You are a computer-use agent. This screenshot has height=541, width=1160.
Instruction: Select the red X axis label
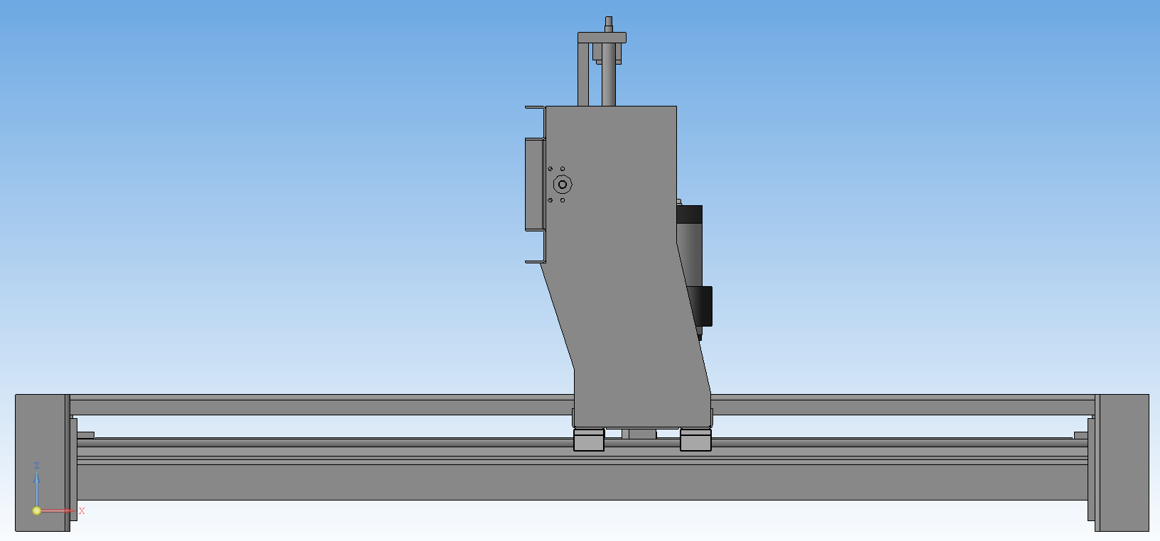(x=82, y=510)
